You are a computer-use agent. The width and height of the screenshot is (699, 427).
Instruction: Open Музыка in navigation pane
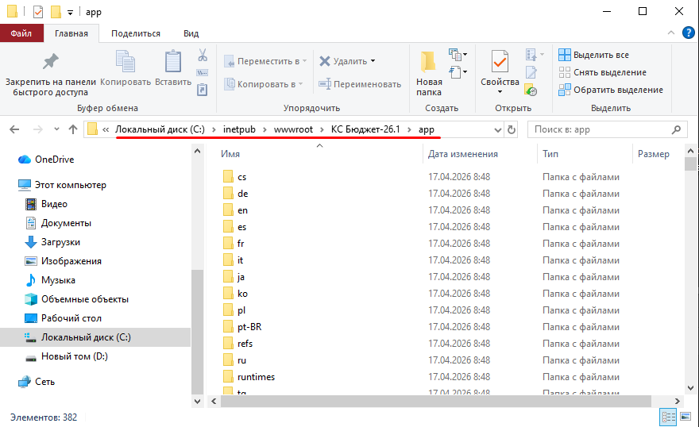(50, 280)
